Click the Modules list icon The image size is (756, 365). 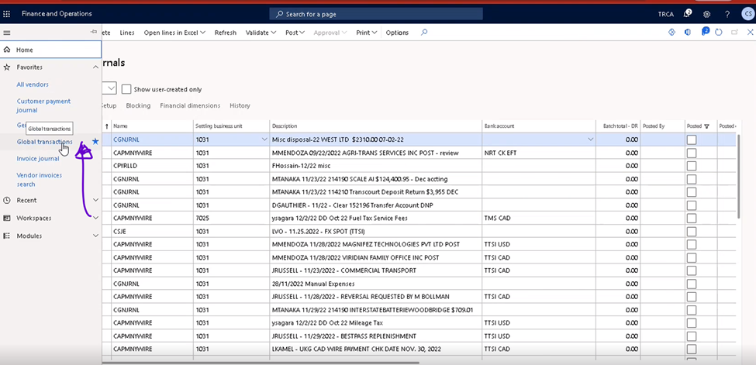7,236
